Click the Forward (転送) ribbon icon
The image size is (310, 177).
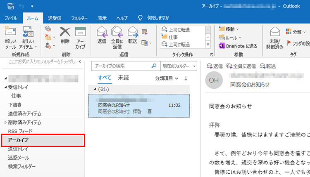(133, 33)
